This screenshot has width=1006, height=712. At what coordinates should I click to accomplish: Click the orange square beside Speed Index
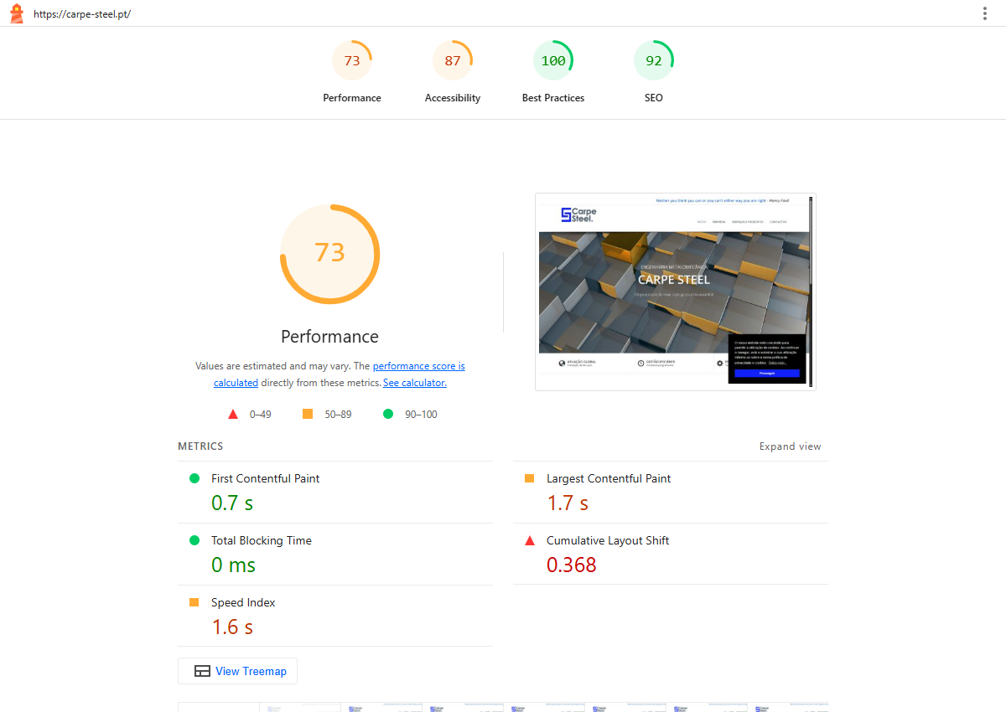[x=194, y=602]
